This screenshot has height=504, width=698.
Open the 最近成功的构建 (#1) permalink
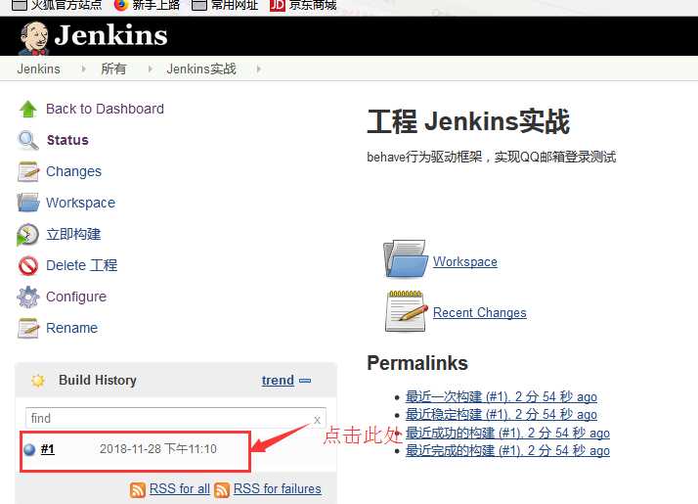pos(507,434)
